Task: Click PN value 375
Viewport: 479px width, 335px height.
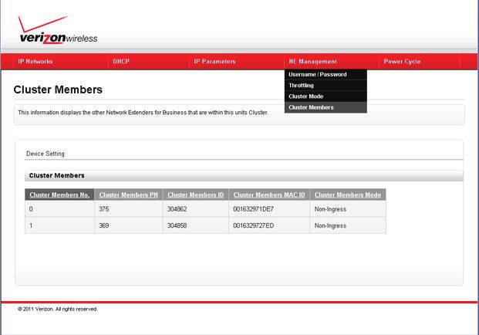Action: pos(104,209)
